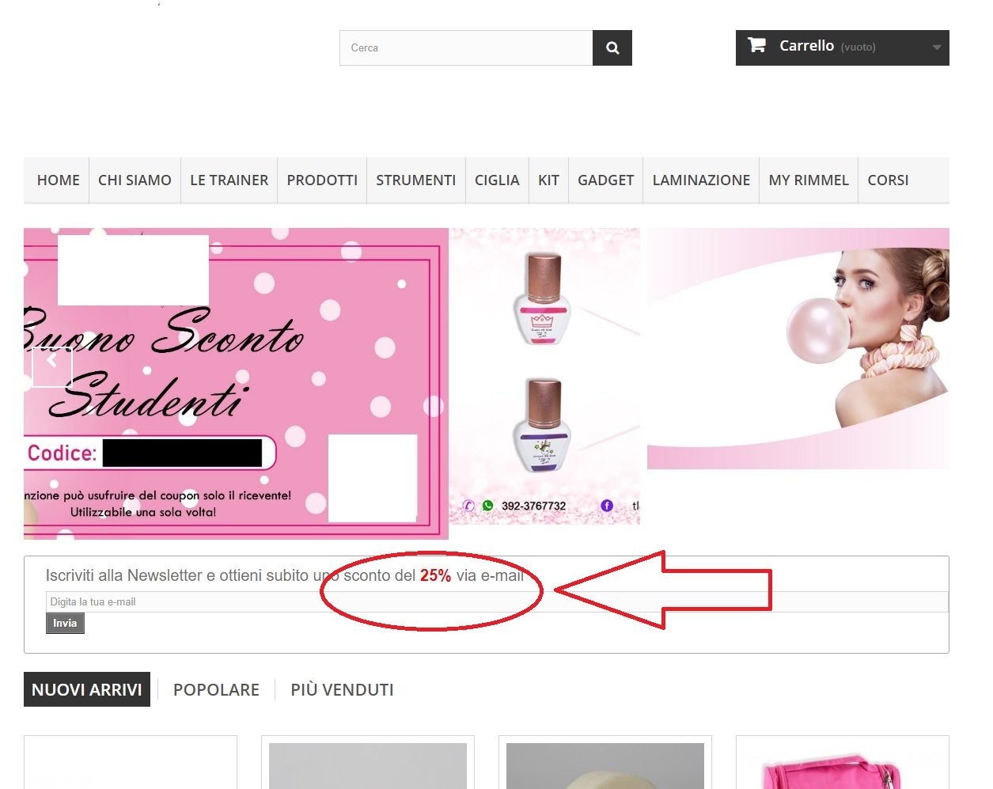Open the Buono Sconto Studenti banner

pos(236,384)
